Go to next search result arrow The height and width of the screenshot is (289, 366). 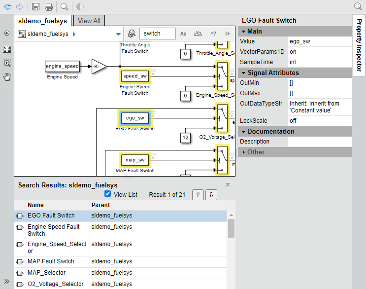click(211, 195)
